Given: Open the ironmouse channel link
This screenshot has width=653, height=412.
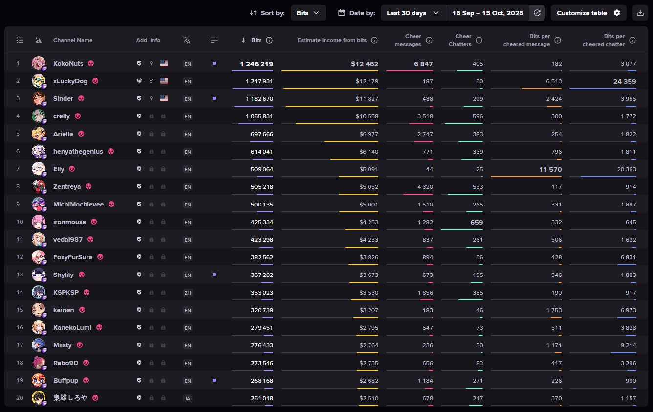Looking at the screenshot, I should tap(69, 222).
